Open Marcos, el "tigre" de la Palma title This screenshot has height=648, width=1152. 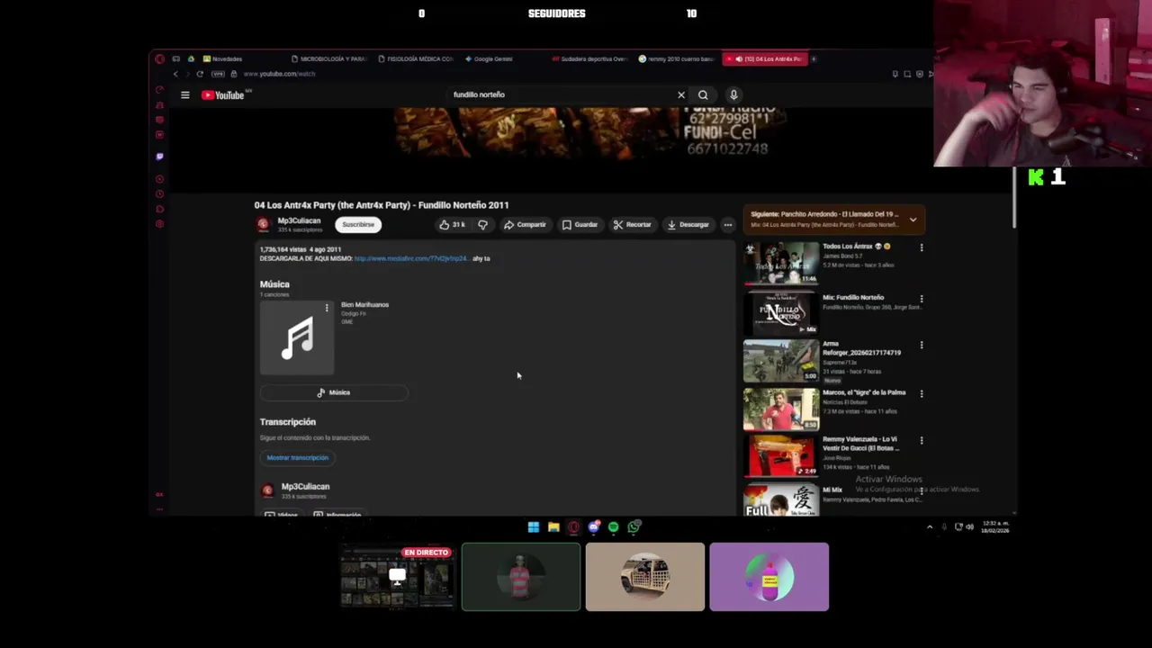point(864,392)
